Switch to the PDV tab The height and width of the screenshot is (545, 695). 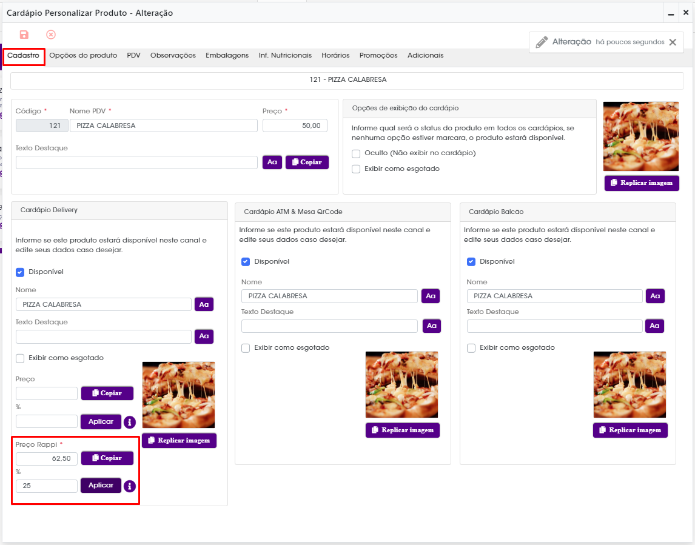click(133, 55)
